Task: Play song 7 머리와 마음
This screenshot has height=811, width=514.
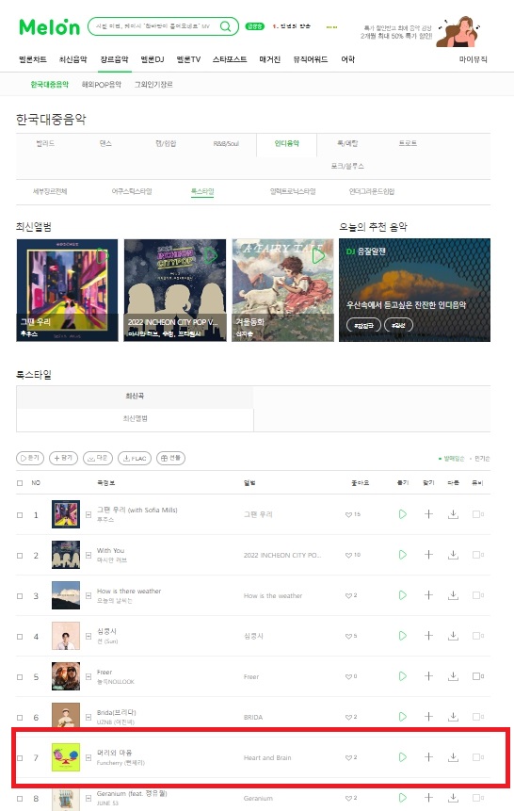Action: 402,757
